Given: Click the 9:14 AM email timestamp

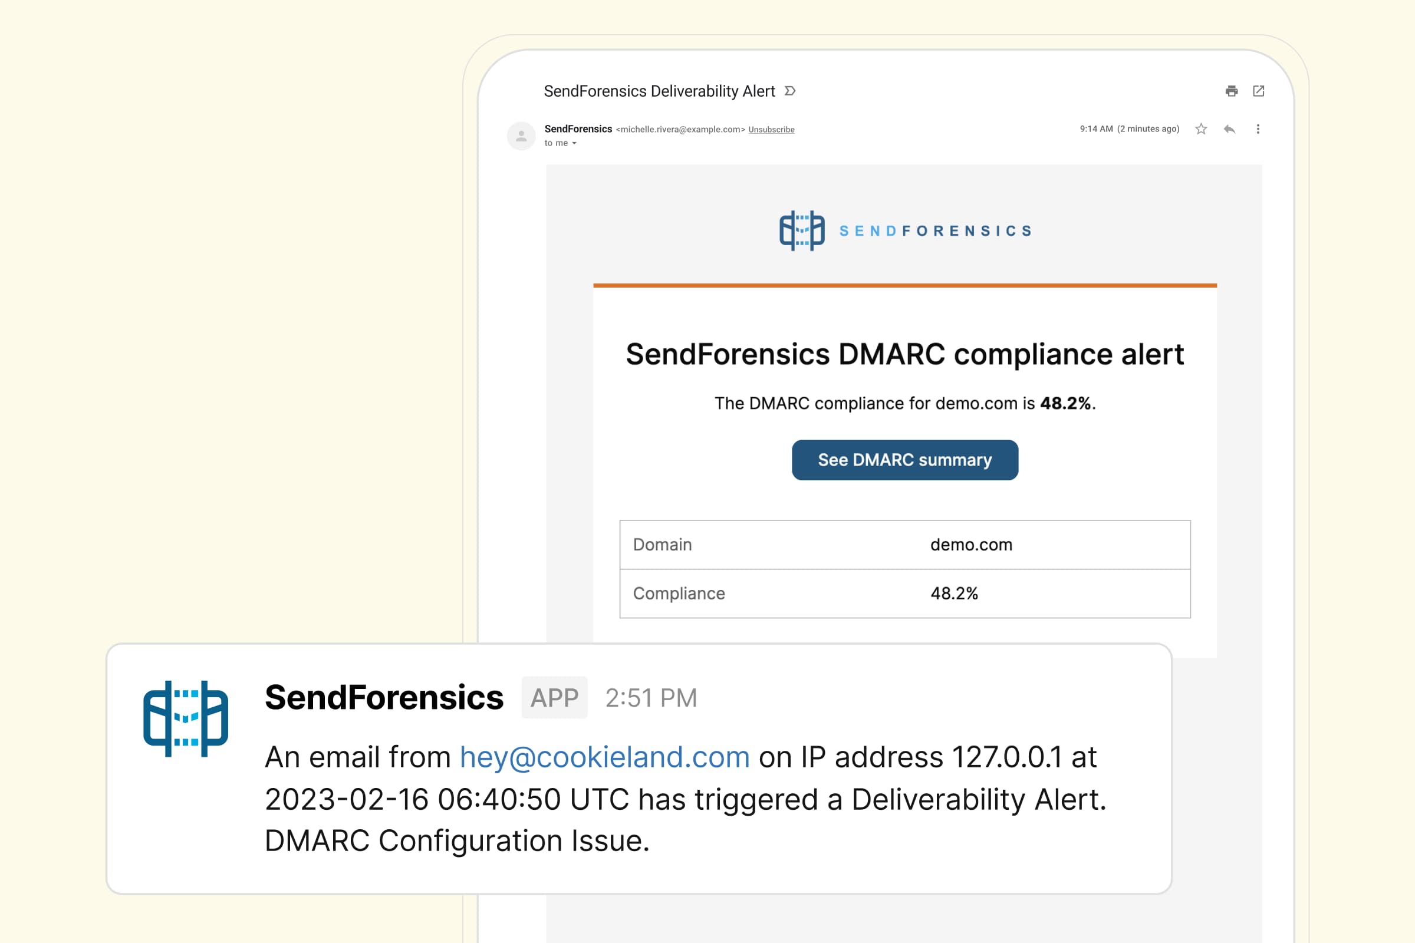Looking at the screenshot, I should coord(1095,129).
